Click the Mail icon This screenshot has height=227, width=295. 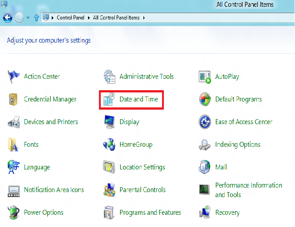(205, 167)
